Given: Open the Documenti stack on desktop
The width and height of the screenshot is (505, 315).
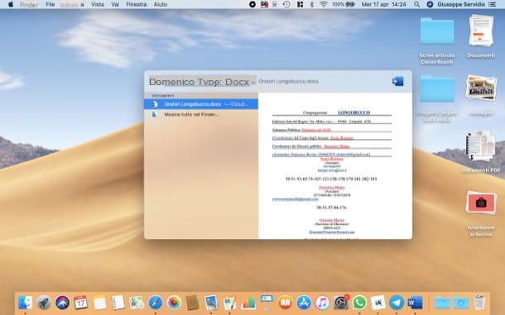Looking at the screenshot, I should pyautogui.click(x=481, y=36).
